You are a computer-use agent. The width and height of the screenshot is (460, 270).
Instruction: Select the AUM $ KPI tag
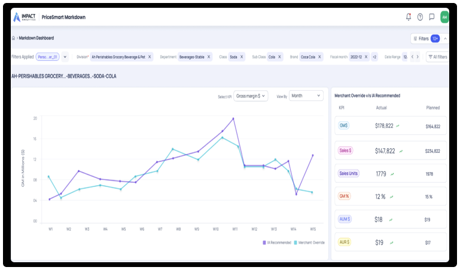345,219
